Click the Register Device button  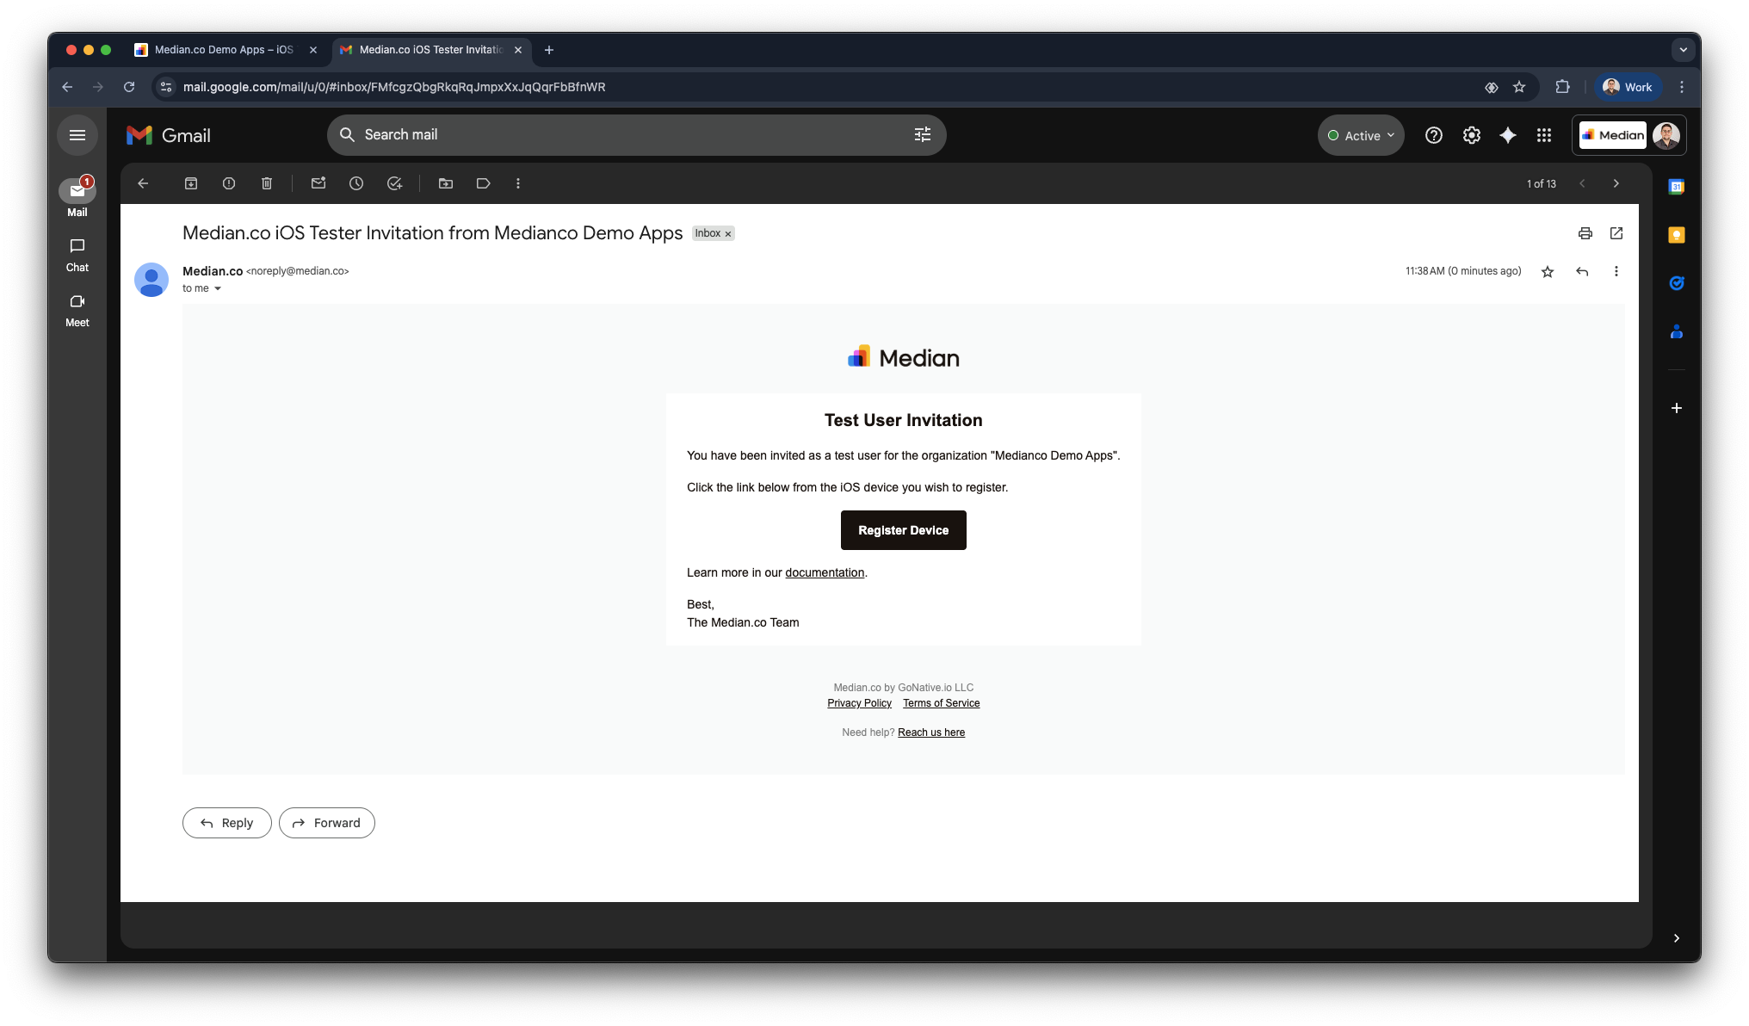903,530
